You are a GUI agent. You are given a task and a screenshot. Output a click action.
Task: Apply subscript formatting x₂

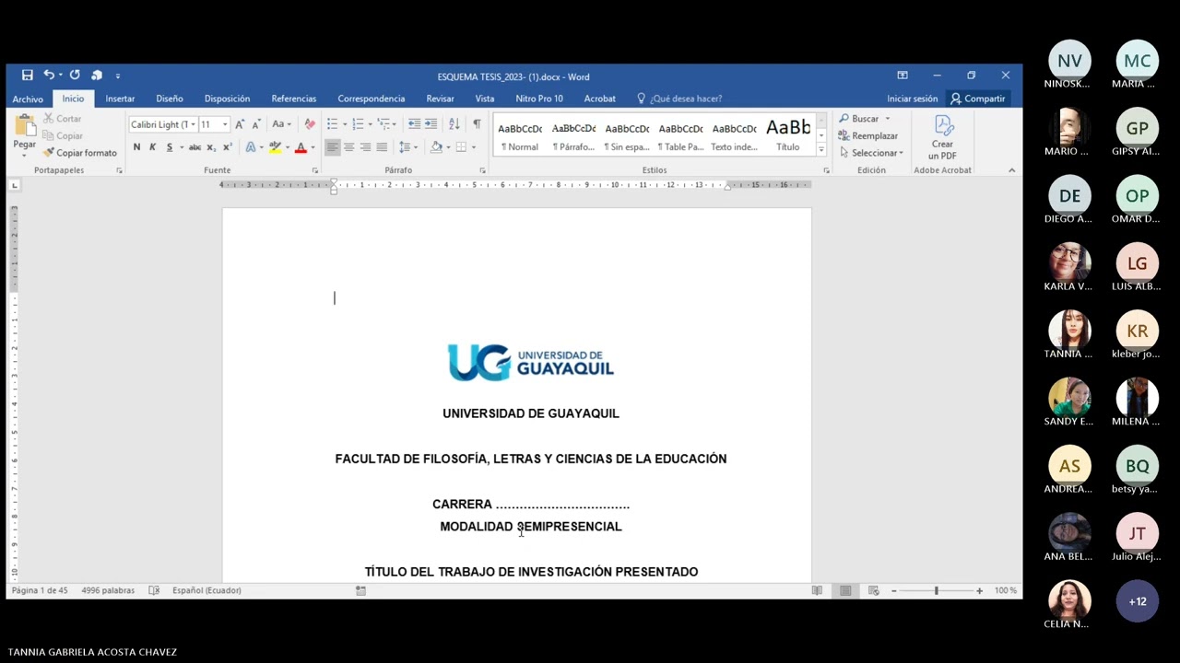[211, 147]
